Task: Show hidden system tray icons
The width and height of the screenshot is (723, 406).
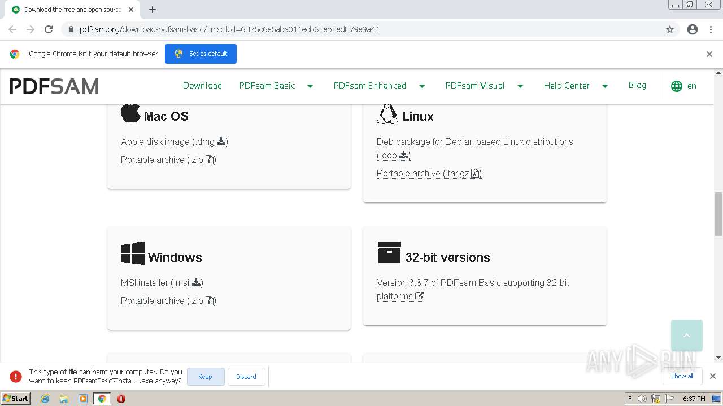Action: [x=630, y=399]
